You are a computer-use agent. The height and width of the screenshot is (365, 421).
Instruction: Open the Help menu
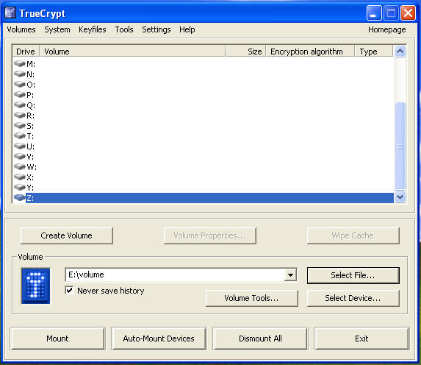187,29
